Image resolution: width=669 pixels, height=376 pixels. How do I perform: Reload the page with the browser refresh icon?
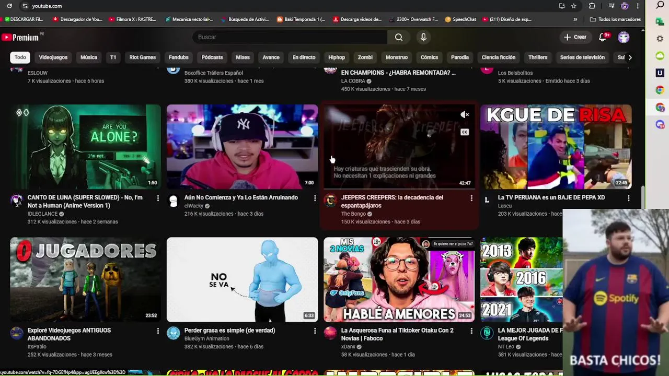[x=9, y=6]
